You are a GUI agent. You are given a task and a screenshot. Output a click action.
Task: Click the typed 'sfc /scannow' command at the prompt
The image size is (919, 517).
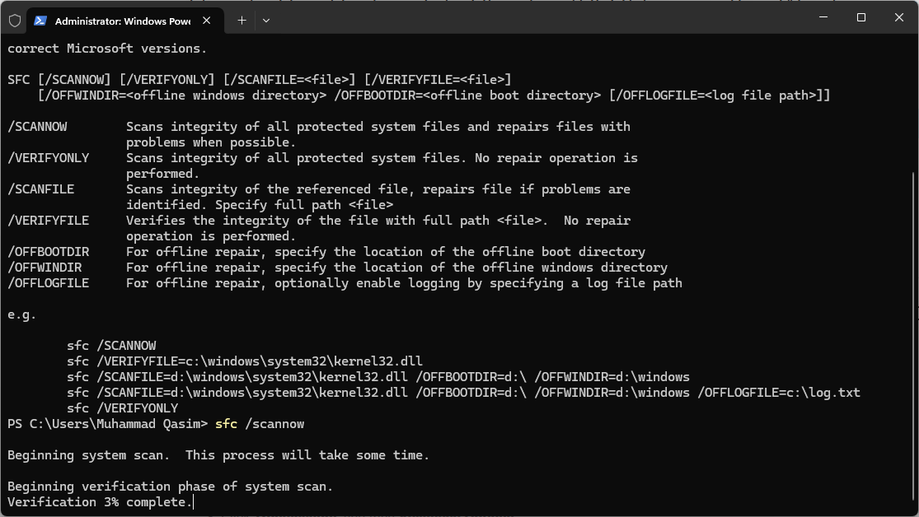(260, 424)
